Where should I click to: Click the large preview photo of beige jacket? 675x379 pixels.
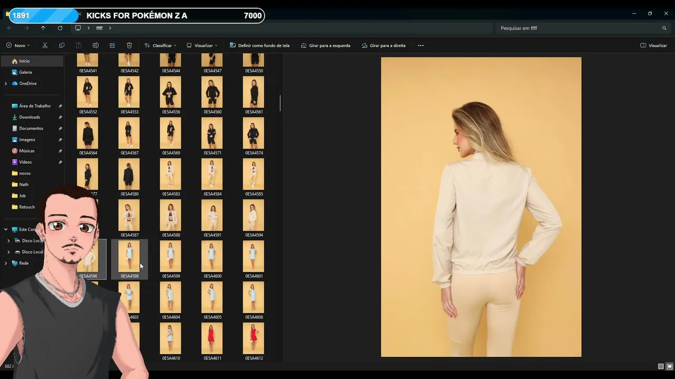(481, 207)
